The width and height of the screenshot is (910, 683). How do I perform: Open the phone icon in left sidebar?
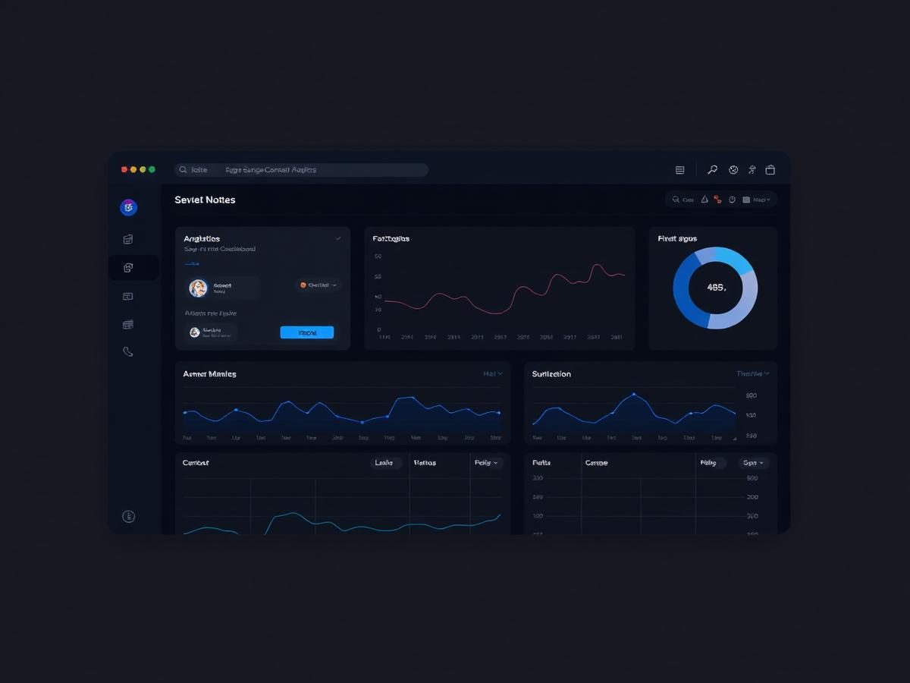(x=128, y=351)
